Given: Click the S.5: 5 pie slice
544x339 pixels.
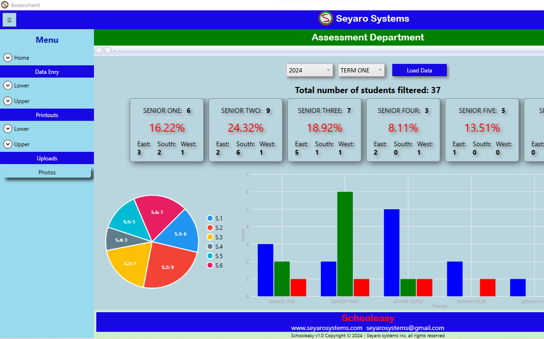Looking at the screenshot, I should [129, 221].
